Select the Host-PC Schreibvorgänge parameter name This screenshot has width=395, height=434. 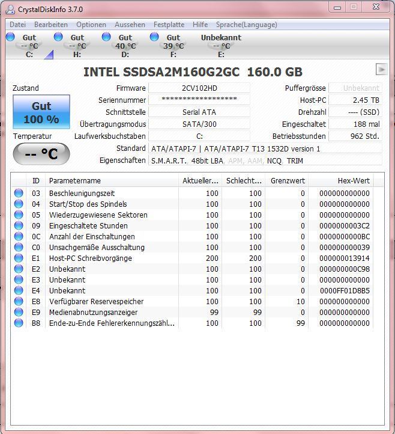91,258
